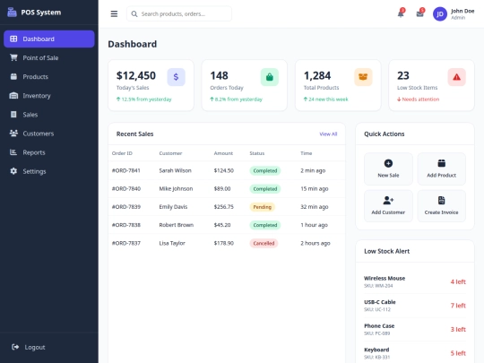
Task: Open the Reports section
Action: pyautogui.click(x=49, y=152)
